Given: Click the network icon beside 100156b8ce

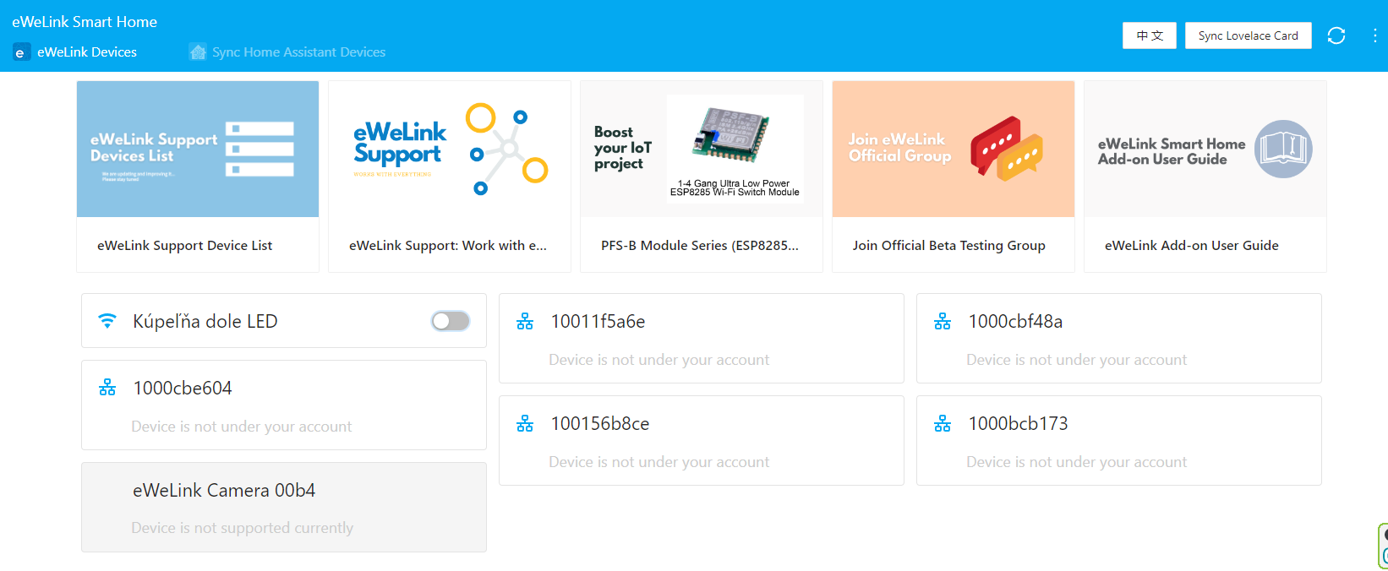Looking at the screenshot, I should (525, 423).
